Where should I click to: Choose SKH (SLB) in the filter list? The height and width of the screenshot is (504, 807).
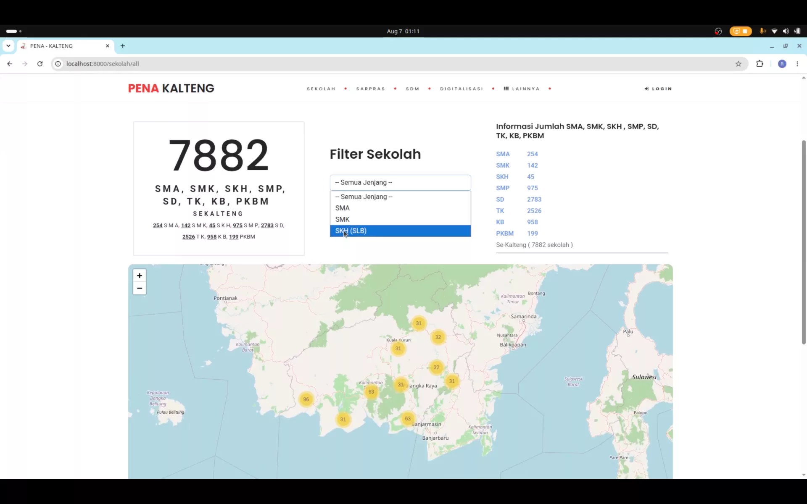coord(400,231)
